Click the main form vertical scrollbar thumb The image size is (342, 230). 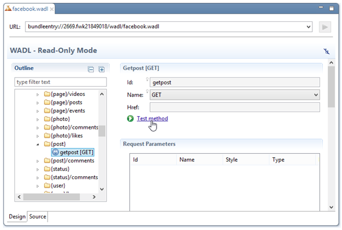(x=332, y=87)
